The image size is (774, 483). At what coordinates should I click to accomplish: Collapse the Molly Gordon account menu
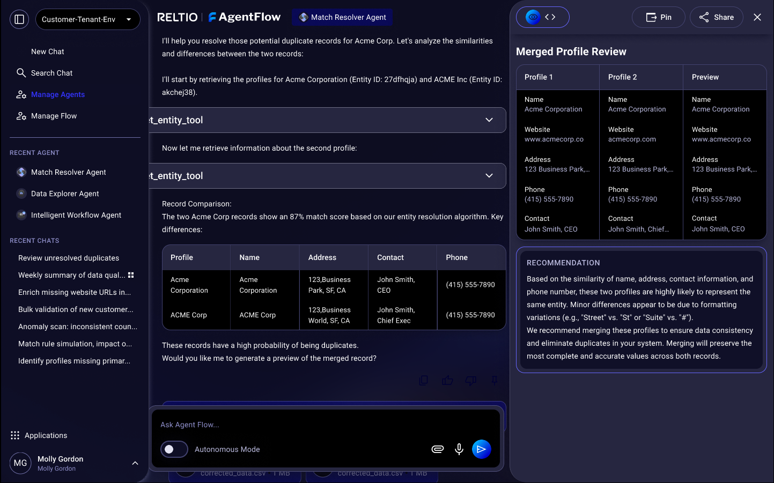coord(135,463)
